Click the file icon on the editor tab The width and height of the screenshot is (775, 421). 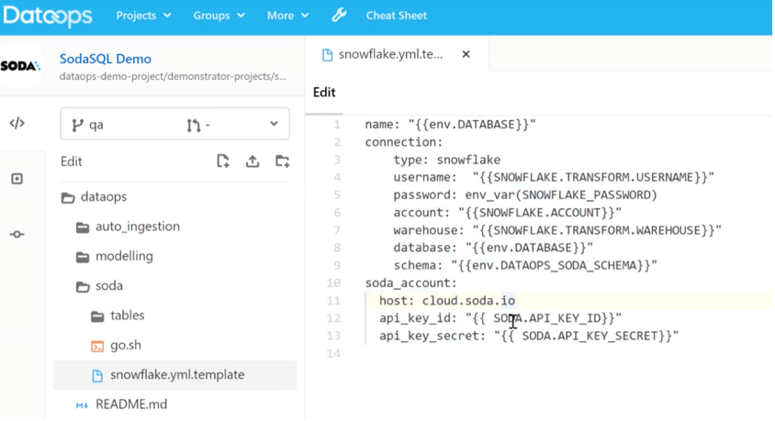pos(327,55)
